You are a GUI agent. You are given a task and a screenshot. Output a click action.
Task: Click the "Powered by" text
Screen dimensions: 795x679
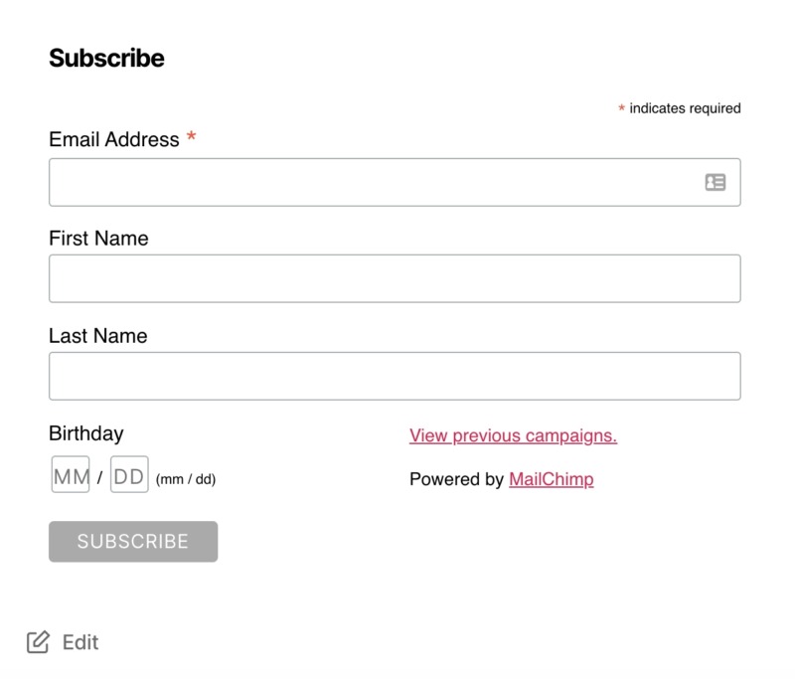(456, 479)
